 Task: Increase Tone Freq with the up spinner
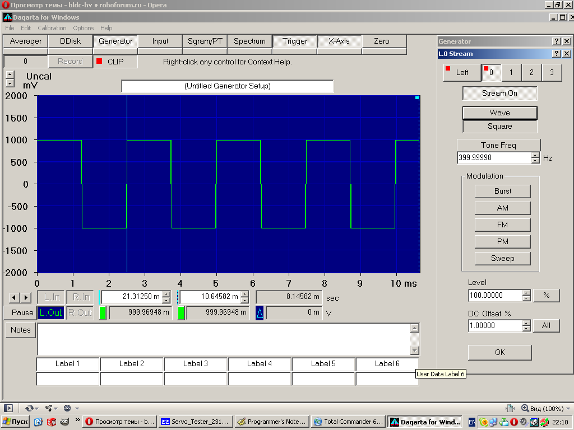(x=535, y=155)
